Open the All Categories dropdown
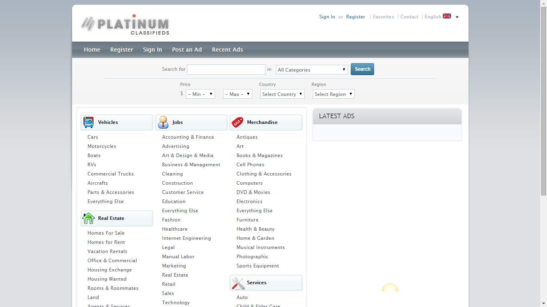547x307 pixels. coord(312,70)
